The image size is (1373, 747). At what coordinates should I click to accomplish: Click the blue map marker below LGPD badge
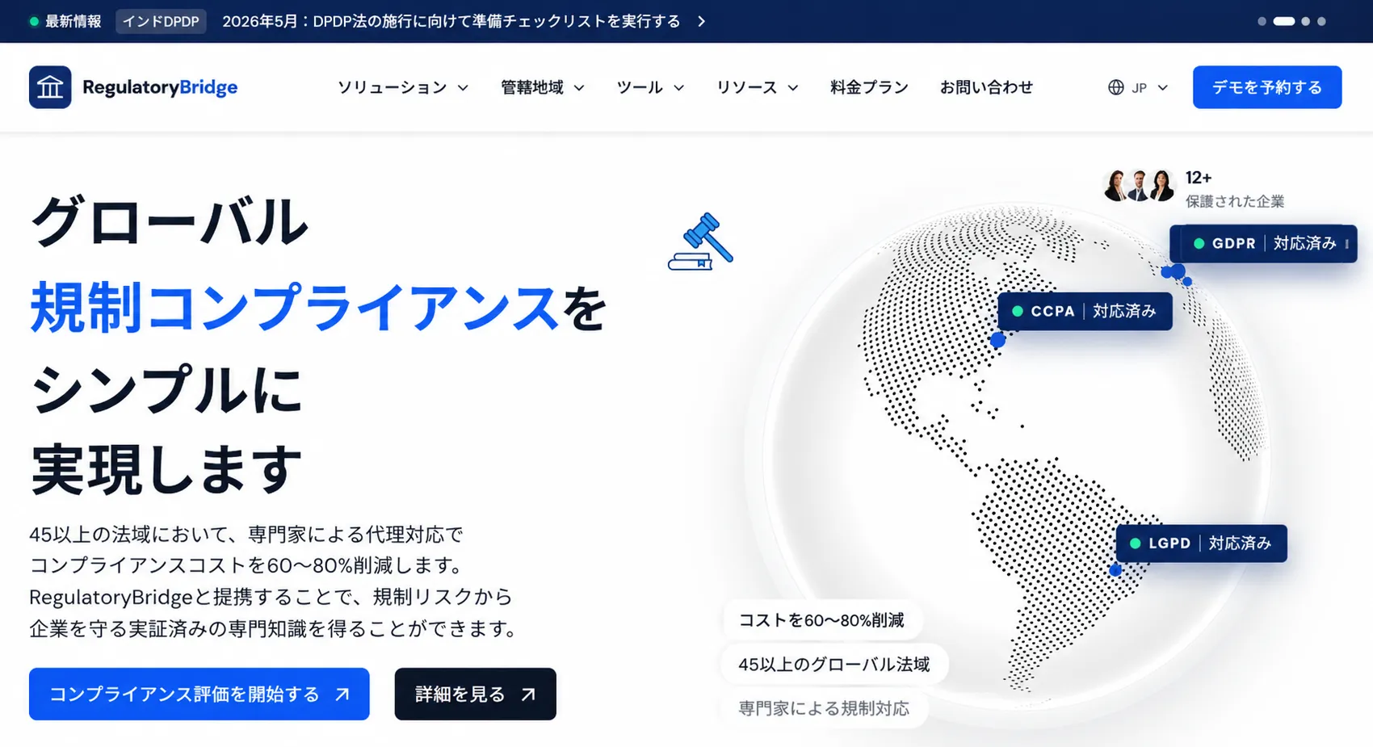click(1115, 569)
